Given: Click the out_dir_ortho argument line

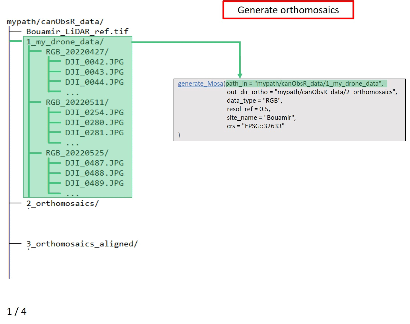Looking at the screenshot, I should 312,92.
